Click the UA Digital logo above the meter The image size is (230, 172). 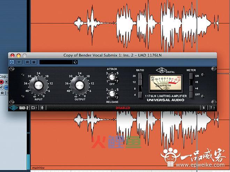coord(166,71)
